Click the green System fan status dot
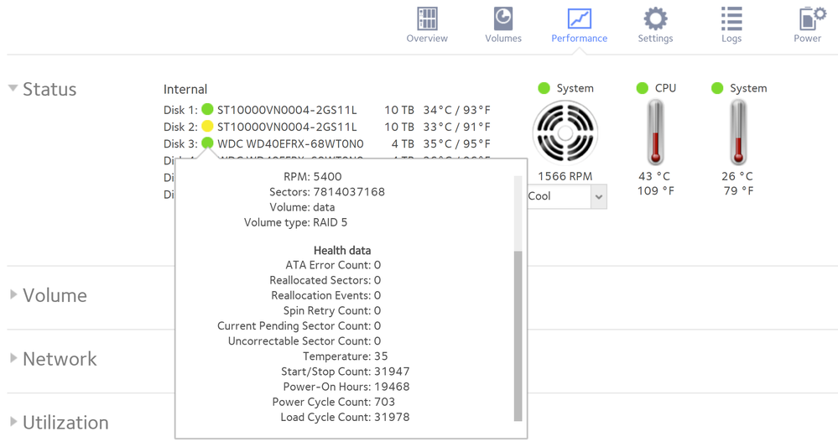This screenshot has height=447, width=838. tap(544, 88)
